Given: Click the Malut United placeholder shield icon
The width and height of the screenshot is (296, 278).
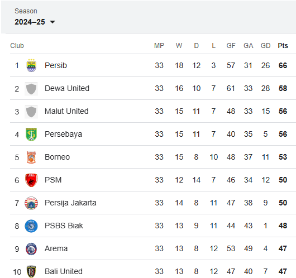Looking at the screenshot, I should [x=31, y=112].
